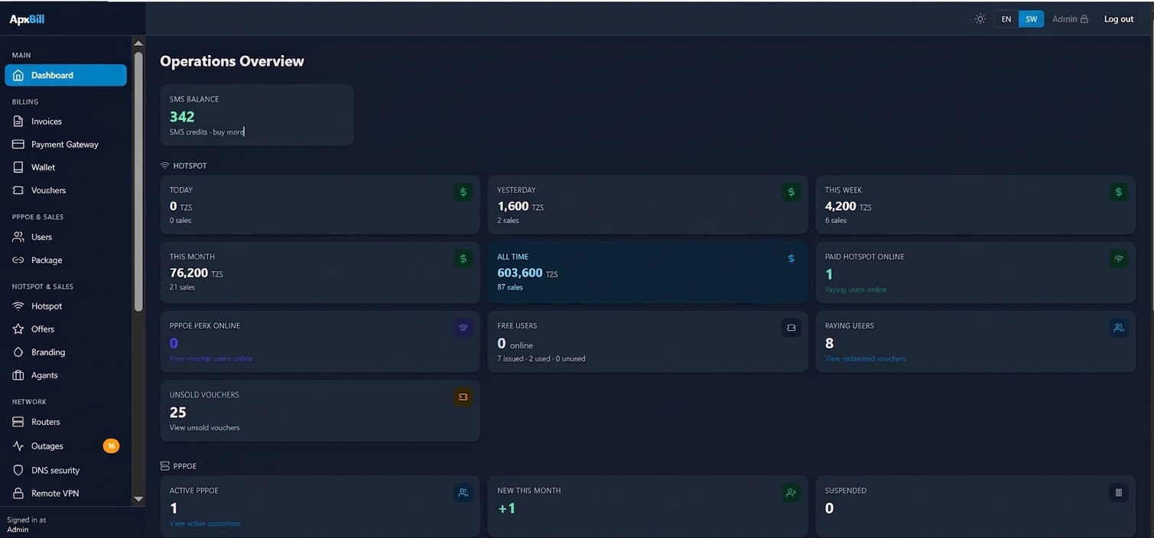Click 'Signed in as Admin' text
Viewport: 1154px width, 538px height.
pos(27,524)
